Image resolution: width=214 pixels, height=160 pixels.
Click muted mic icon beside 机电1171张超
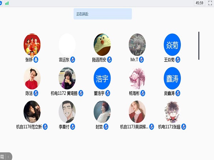click(x=184, y=127)
